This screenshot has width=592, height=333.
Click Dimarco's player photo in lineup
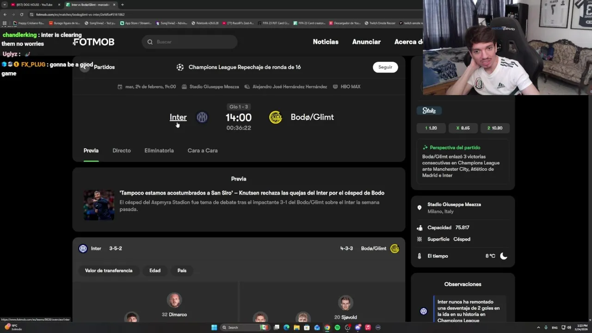[x=174, y=300]
